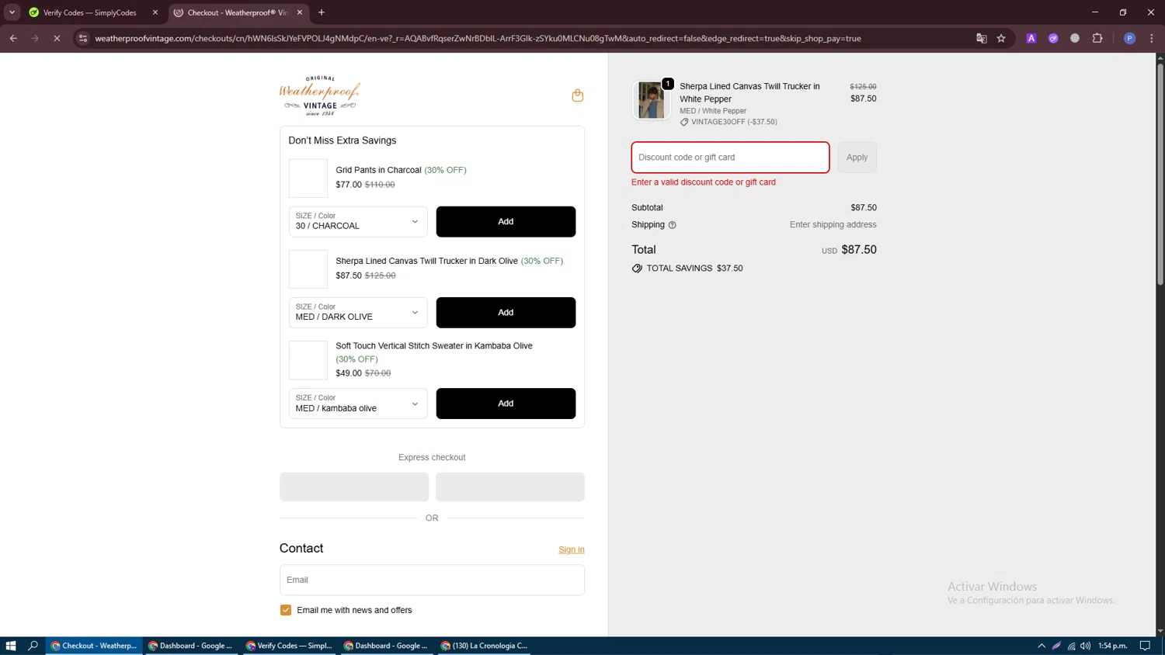This screenshot has height=655, width=1165.
Task: Open the shopping cart bag icon
Action: point(577,95)
